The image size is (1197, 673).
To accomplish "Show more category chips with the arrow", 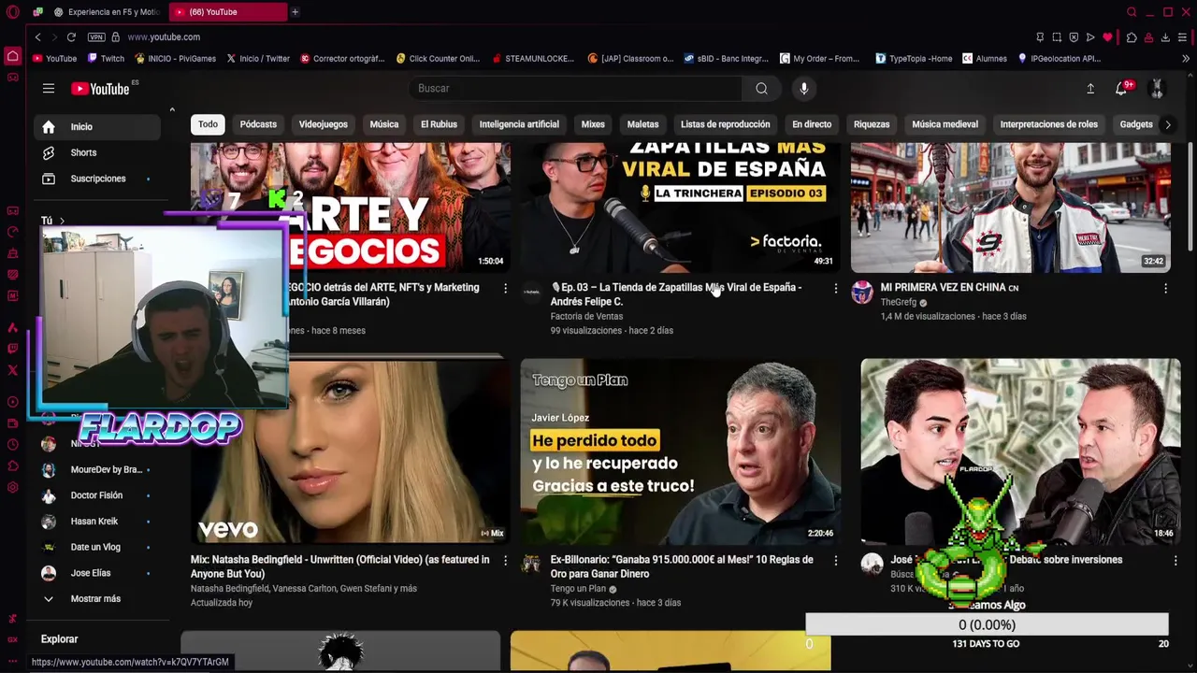I will (x=1167, y=124).
